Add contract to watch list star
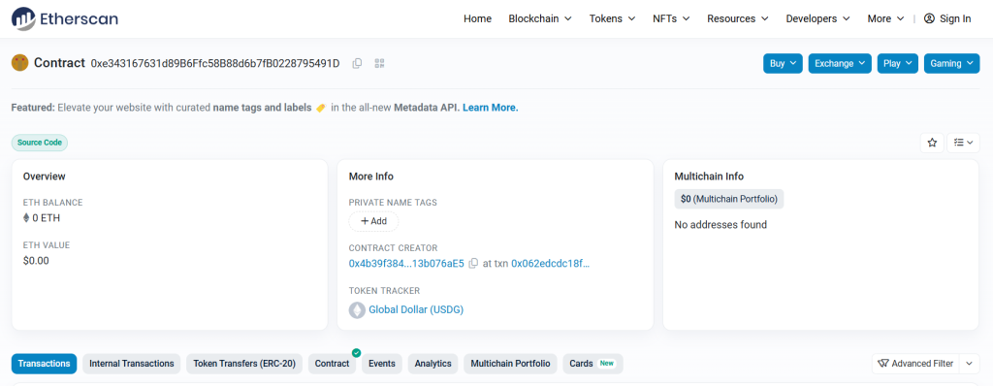This screenshot has width=993, height=386. (x=932, y=143)
